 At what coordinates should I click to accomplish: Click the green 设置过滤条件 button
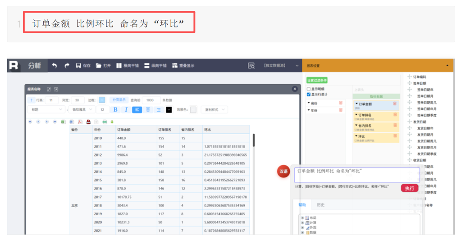coord(317,80)
